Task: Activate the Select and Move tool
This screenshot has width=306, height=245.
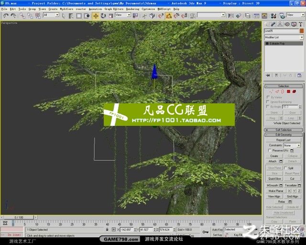Action: point(96,16)
